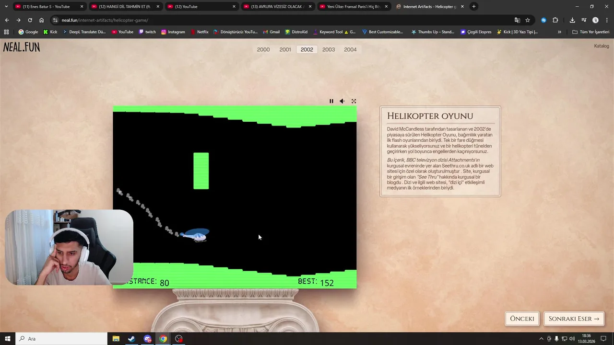
Task: Open the browser home page
Action: point(42,20)
